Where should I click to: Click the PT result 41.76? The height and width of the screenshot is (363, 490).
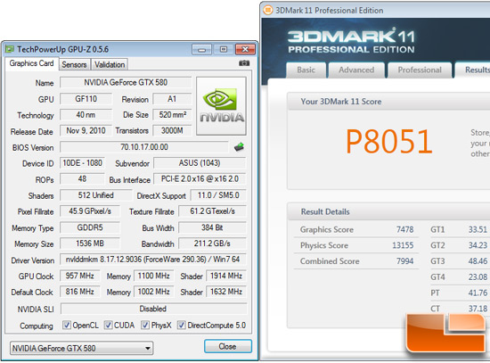pyautogui.click(x=478, y=293)
